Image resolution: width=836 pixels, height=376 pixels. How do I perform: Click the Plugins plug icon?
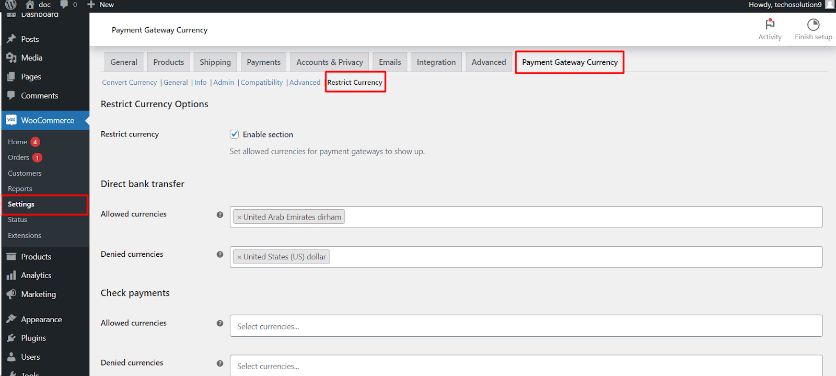(11, 338)
